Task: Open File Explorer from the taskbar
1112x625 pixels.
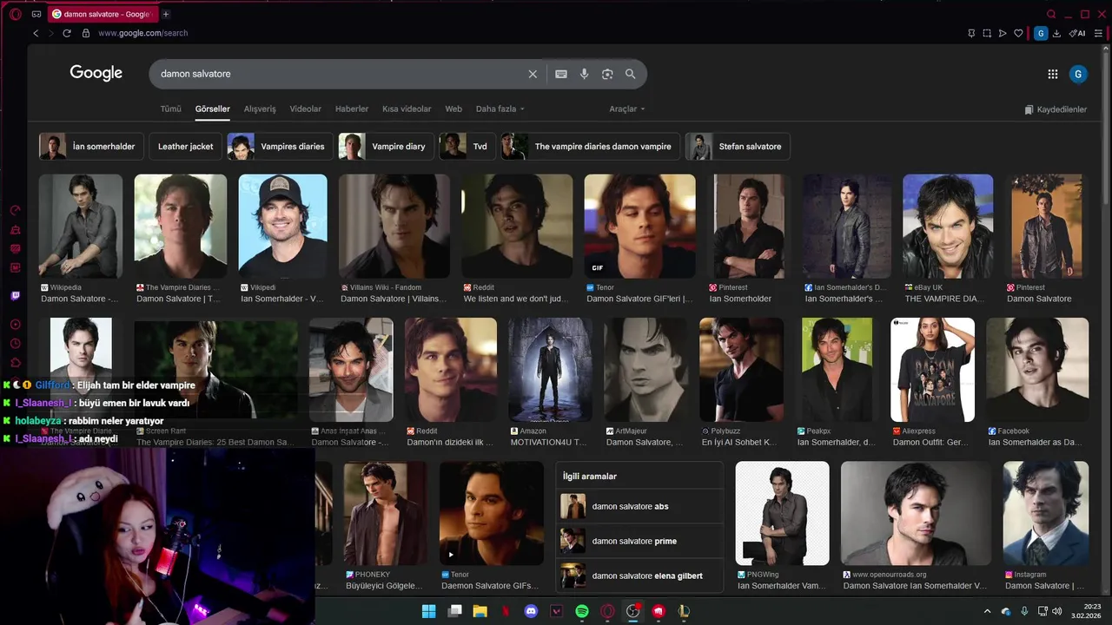Action: point(480,611)
